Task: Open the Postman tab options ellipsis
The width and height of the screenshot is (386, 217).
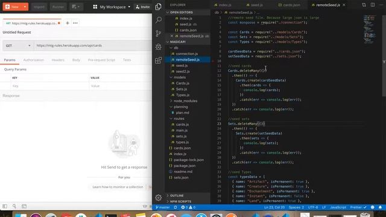Action: [x=75, y=23]
